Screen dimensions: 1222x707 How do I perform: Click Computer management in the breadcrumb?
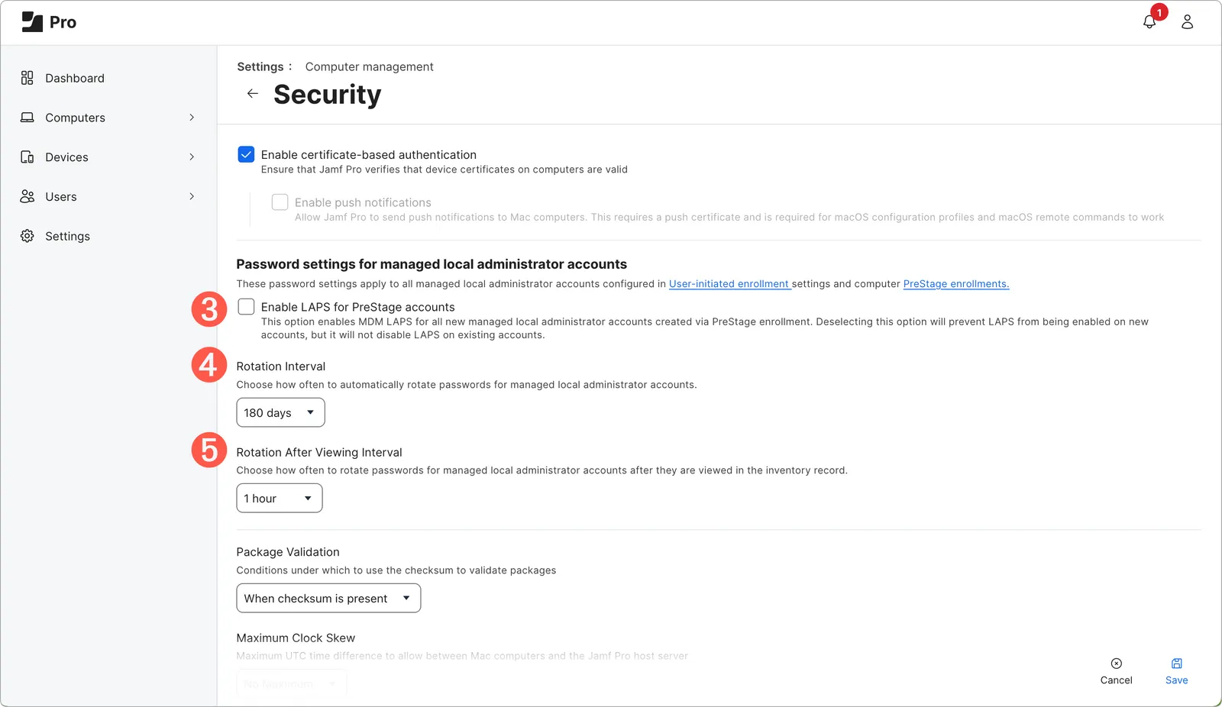[369, 66]
